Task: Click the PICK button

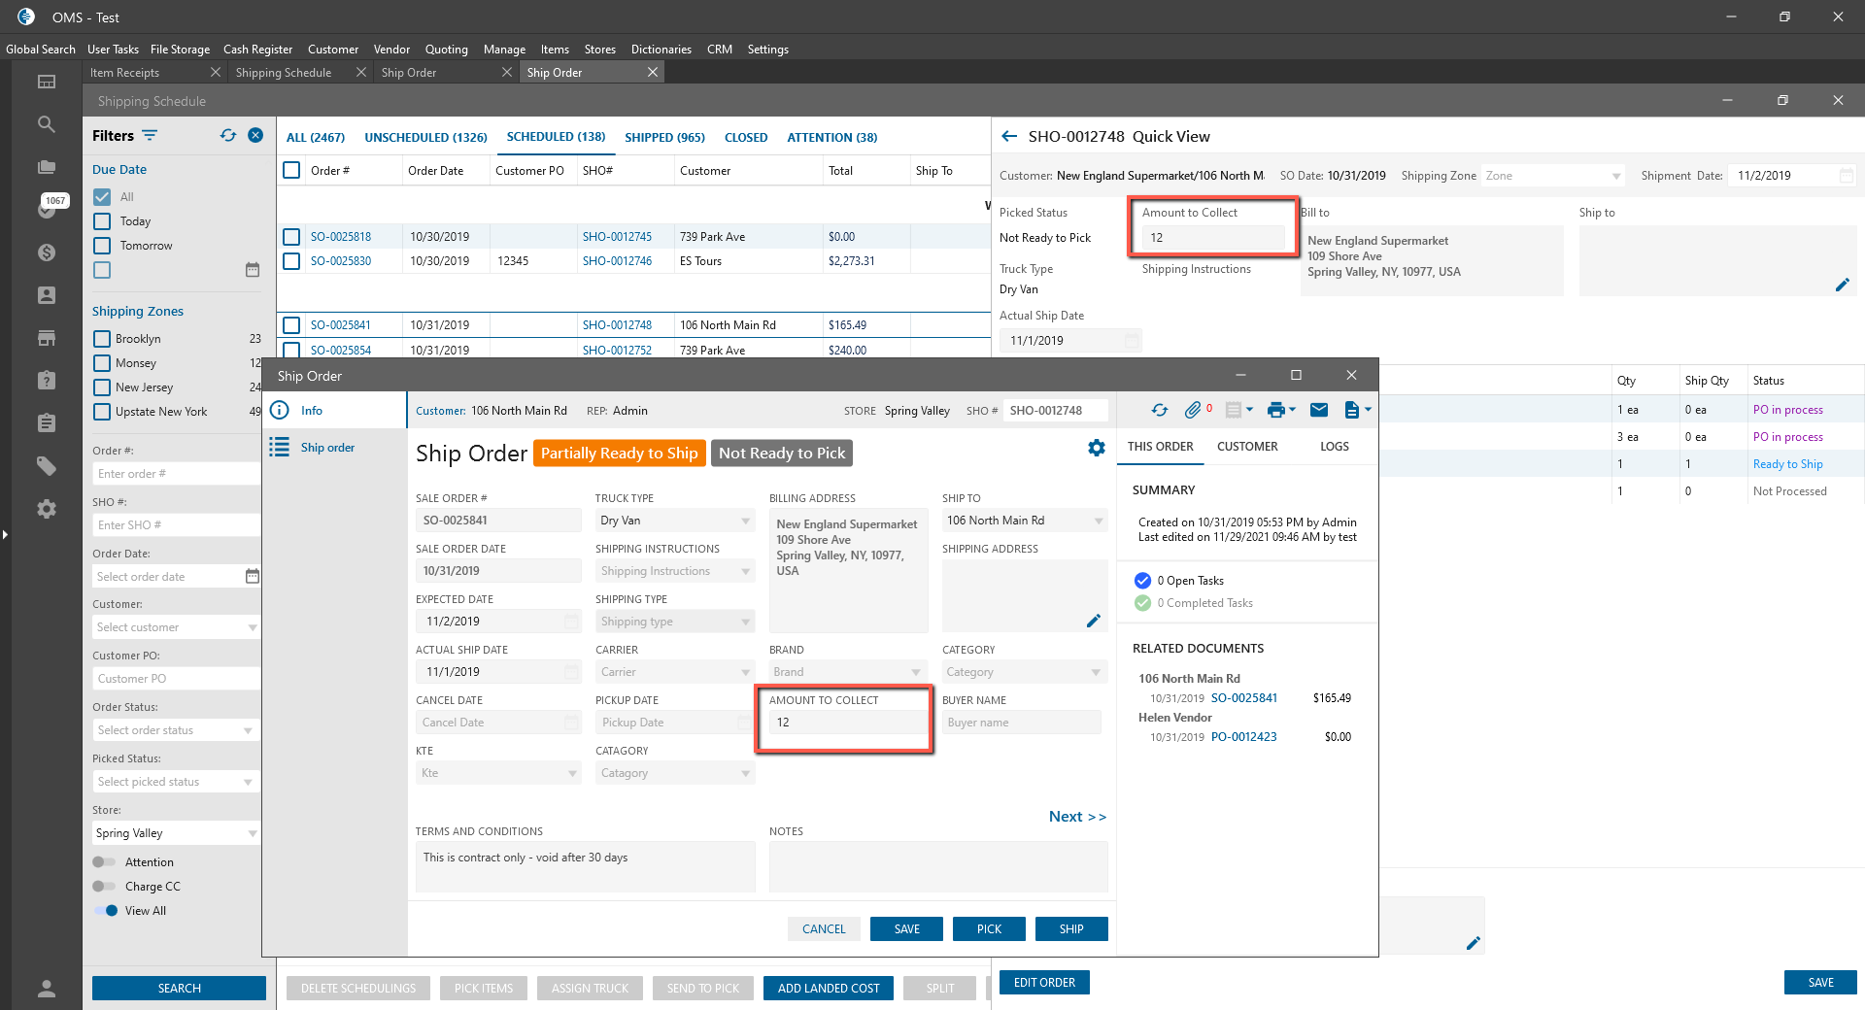Action: click(989, 929)
